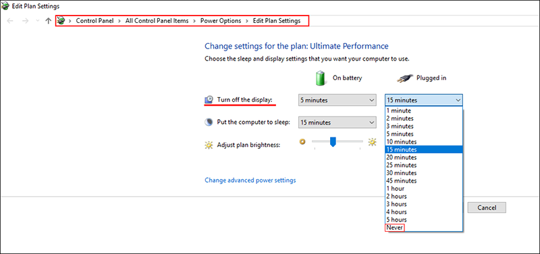The height and width of the screenshot is (254, 540).
Task: Open On battery sleep timeout dropdown
Action: pyautogui.click(x=337, y=123)
